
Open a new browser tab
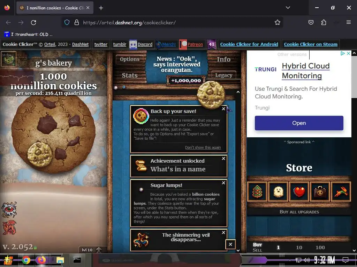pos(101,8)
